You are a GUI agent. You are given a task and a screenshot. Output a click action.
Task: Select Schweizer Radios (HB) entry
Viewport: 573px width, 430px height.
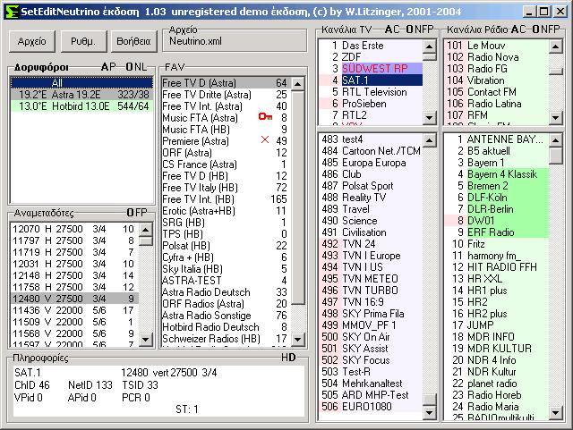226,339
